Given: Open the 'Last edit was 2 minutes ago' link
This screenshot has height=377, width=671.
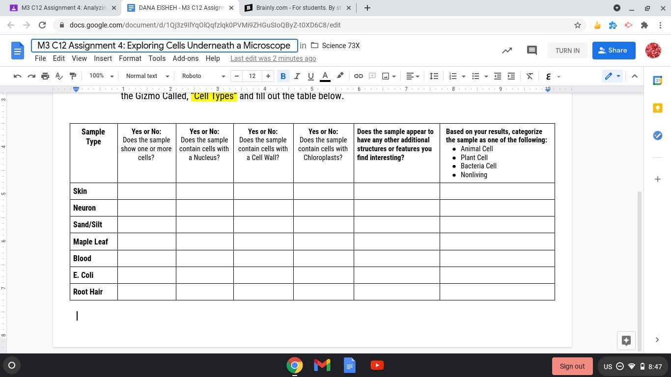Looking at the screenshot, I should 273,58.
